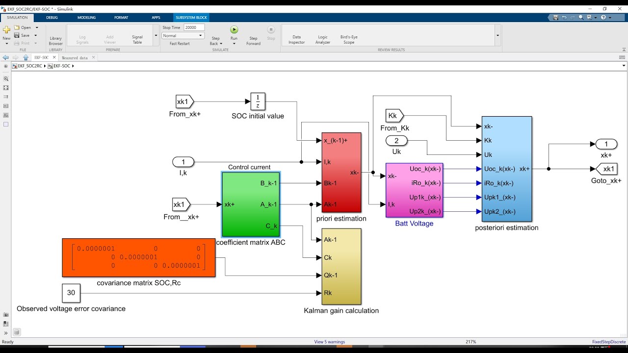Open the Library Browser

click(56, 41)
